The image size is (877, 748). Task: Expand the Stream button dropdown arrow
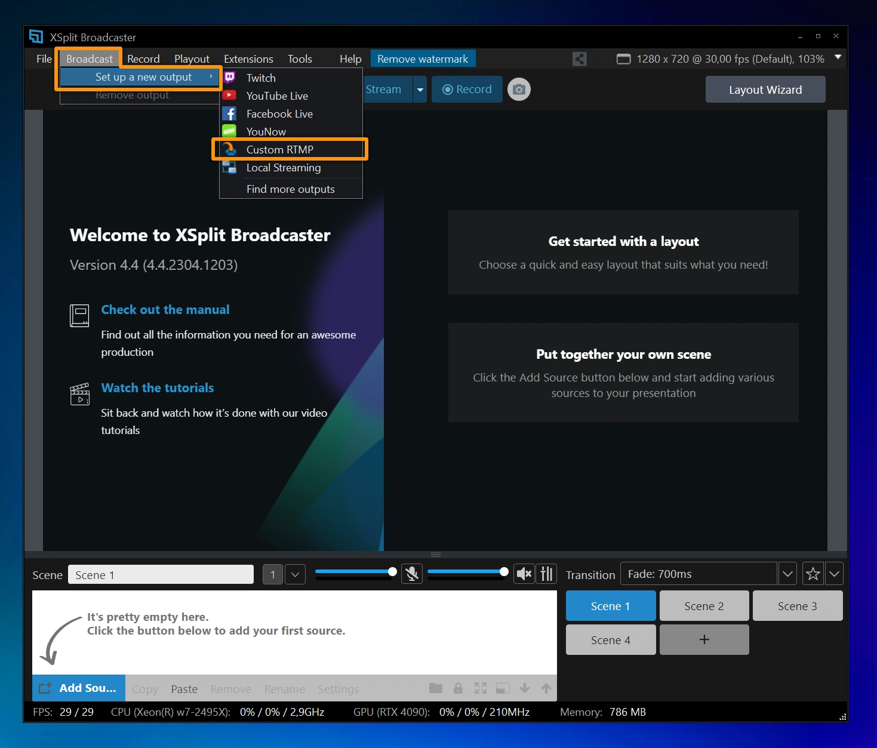420,89
